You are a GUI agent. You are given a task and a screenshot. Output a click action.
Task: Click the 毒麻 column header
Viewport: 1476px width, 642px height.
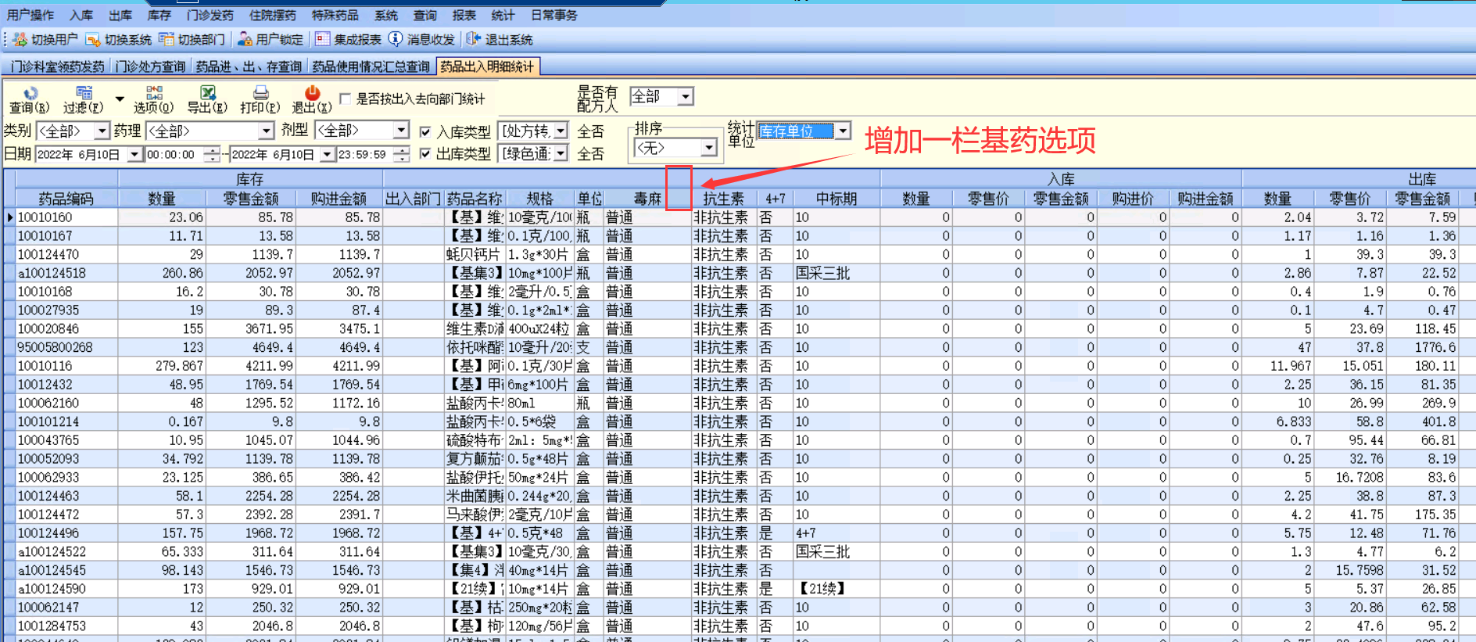point(647,199)
